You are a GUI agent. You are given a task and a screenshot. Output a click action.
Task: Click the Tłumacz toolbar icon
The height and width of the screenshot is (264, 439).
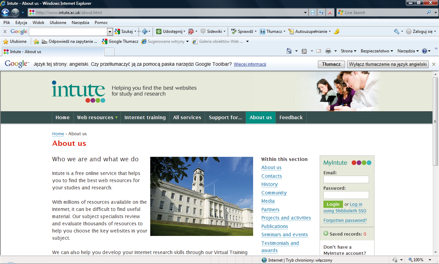(x=262, y=32)
